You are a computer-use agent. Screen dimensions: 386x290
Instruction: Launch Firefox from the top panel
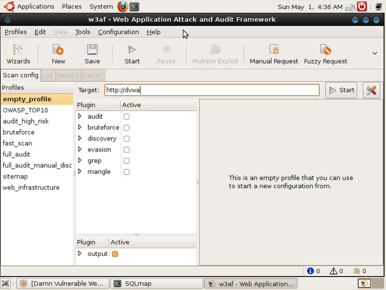click(123, 7)
